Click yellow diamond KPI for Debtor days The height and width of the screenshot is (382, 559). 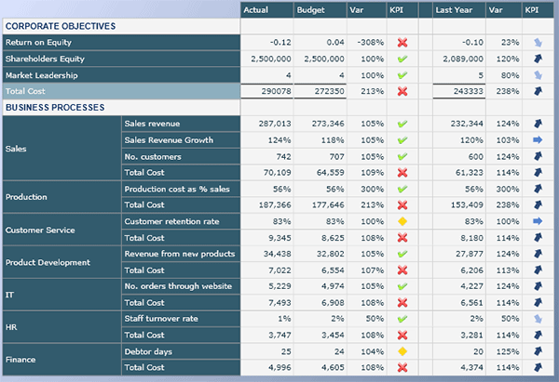[402, 351]
